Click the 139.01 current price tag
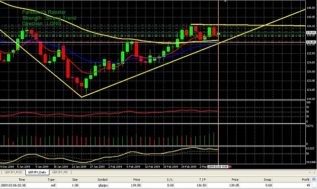317x189 pixels. 311,32
